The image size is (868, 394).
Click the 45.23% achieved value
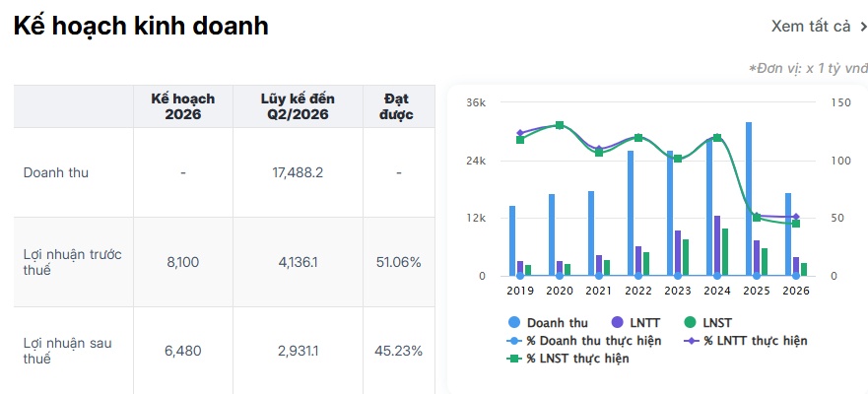click(x=399, y=351)
